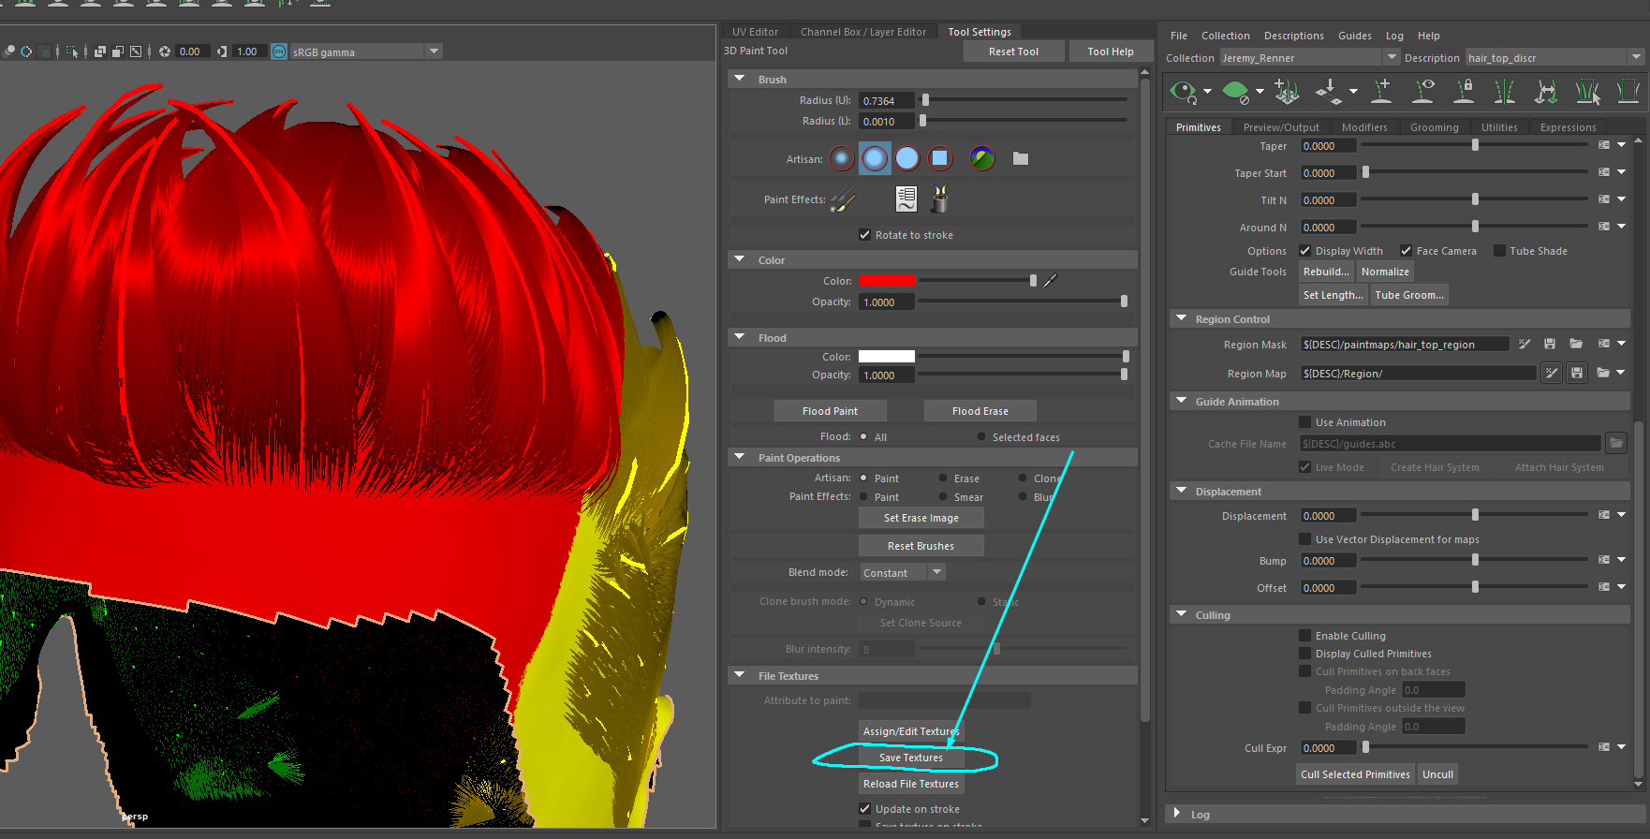This screenshot has height=839, width=1650.
Task: Click the add or move guides icon
Action: 1287,92
